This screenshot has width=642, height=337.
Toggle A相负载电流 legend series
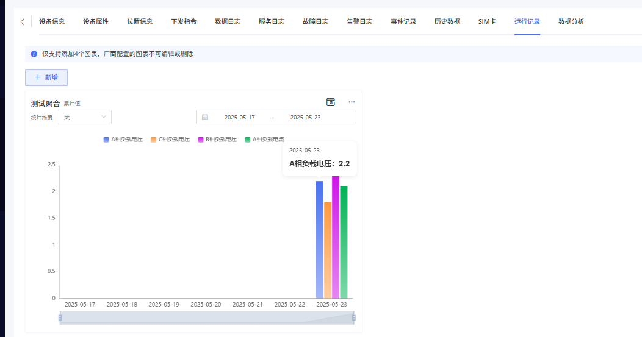click(264, 140)
